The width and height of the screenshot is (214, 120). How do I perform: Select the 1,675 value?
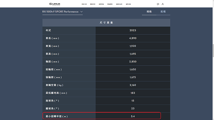(133, 77)
